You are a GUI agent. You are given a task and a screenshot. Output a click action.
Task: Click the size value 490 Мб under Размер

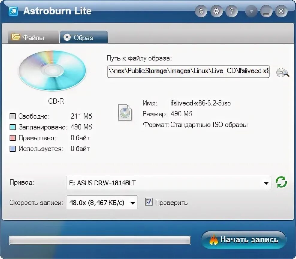[x=181, y=114]
